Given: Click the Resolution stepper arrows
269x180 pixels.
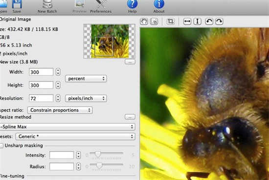Looking at the screenshot, I should coord(58,98).
